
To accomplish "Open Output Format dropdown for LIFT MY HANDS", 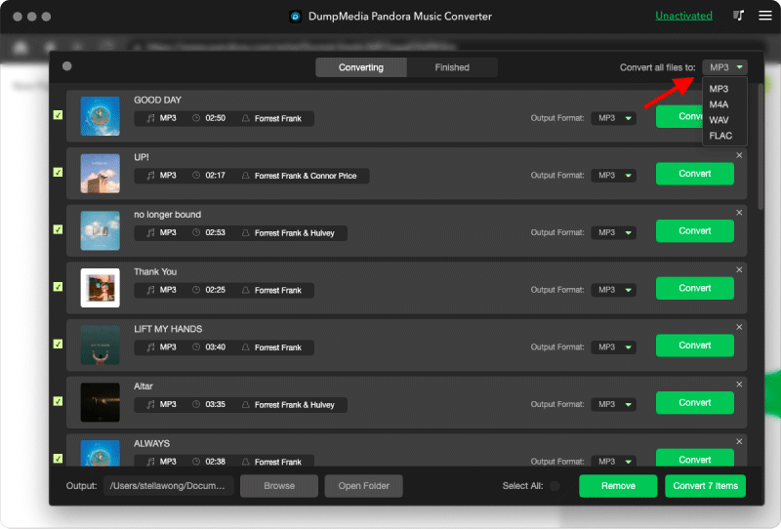I will coord(614,347).
